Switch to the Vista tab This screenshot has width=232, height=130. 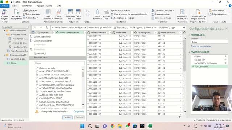59,6
